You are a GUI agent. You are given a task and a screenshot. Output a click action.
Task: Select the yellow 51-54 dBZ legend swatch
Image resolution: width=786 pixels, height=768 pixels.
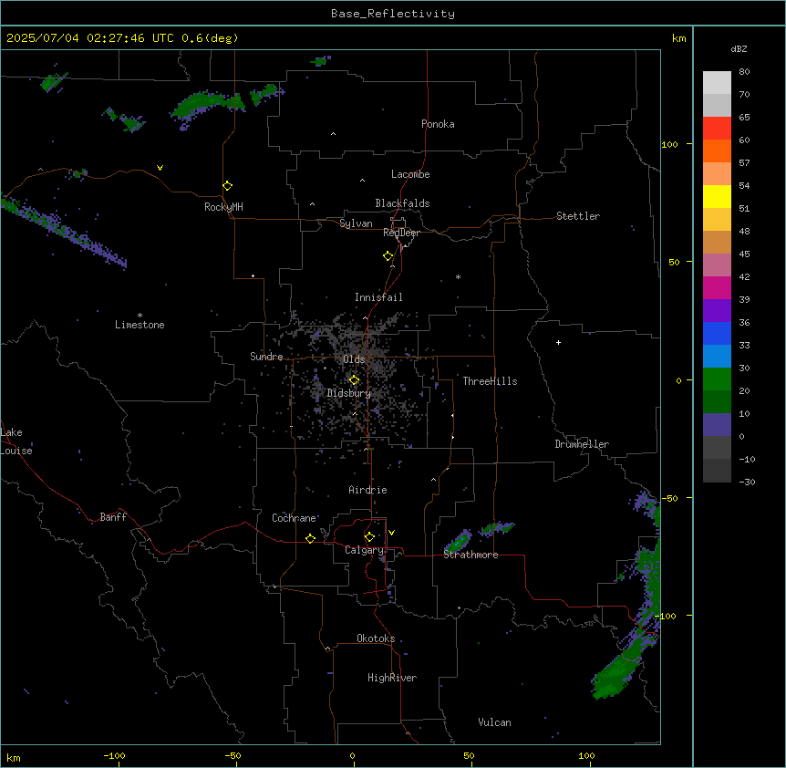click(717, 196)
